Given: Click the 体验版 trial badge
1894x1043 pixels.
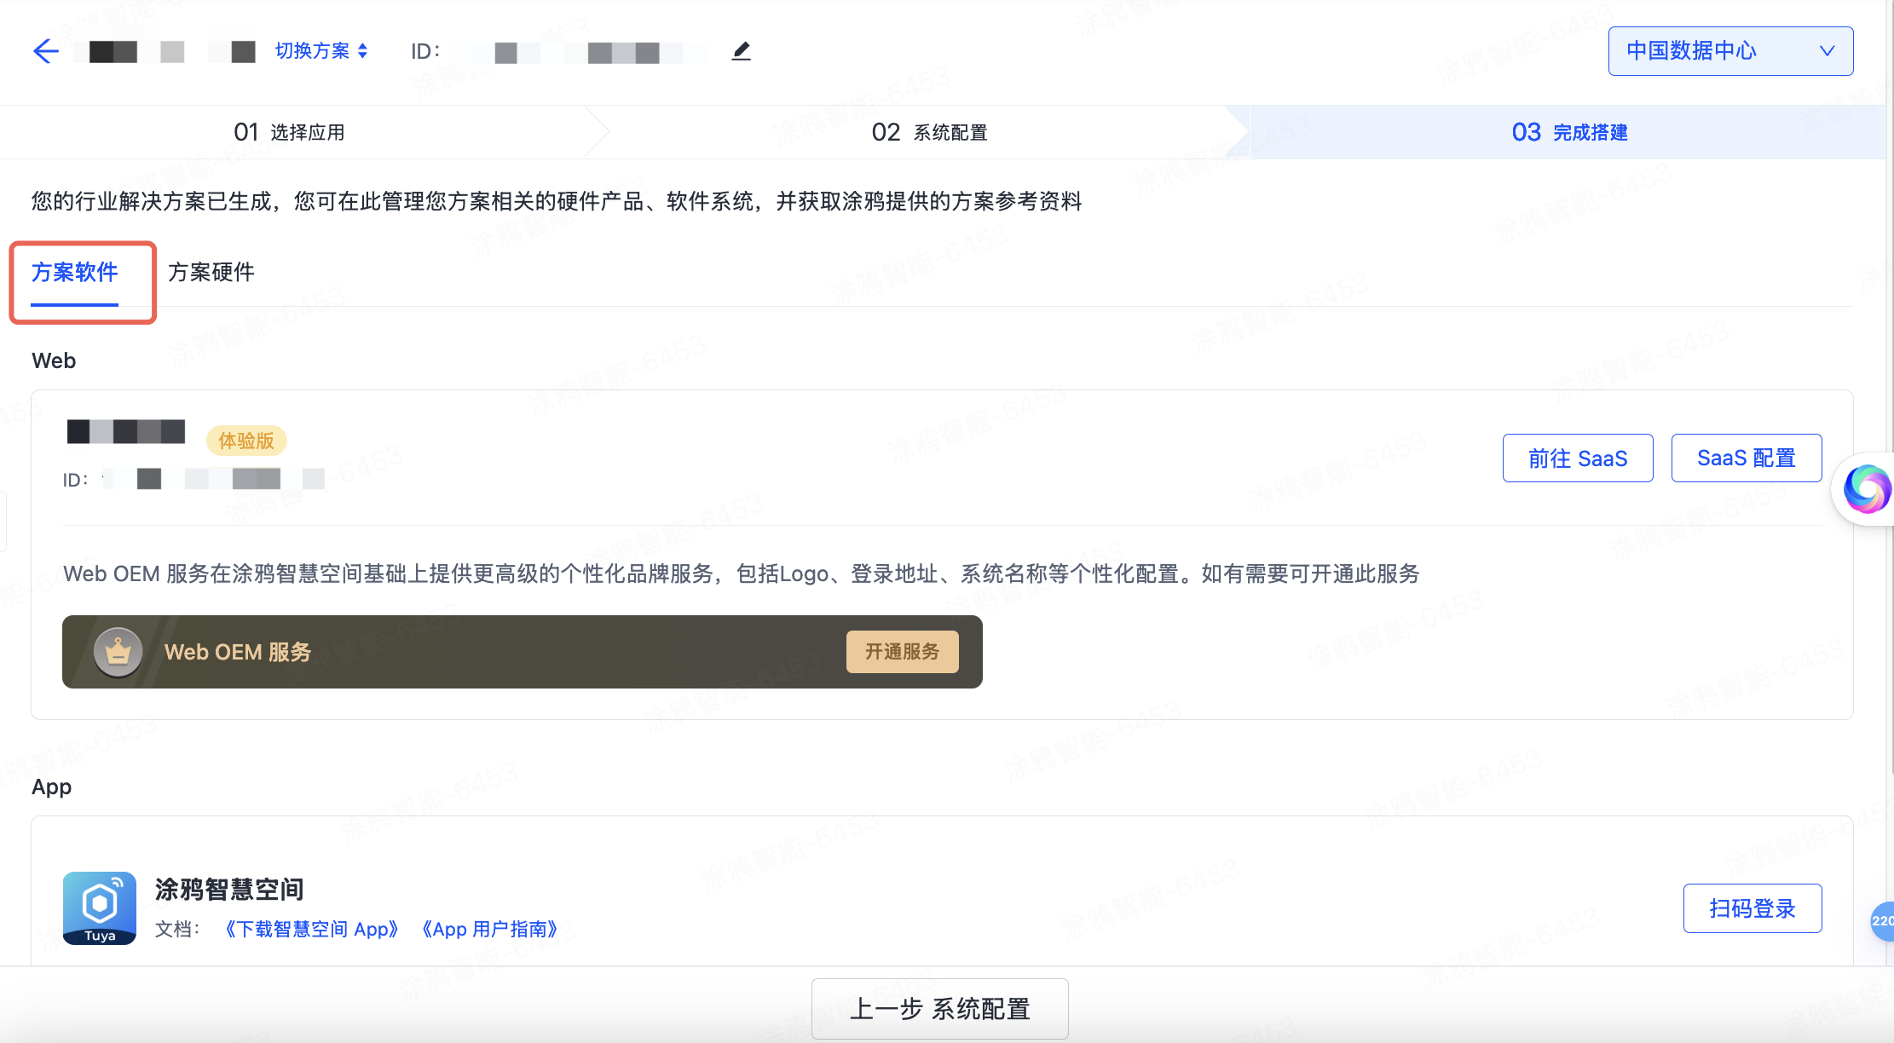Looking at the screenshot, I should 245,441.
